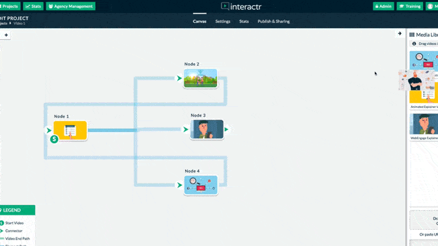Click the Start Video S badge on Node 1
Screen dimensions: 438x246
point(54,139)
